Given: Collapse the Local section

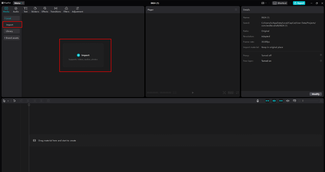Looking at the screenshot, I should 12,18.
